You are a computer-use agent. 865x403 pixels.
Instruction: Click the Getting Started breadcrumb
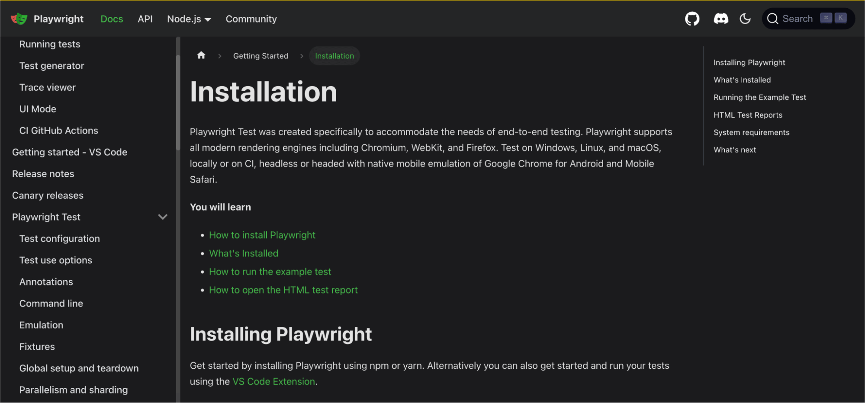(260, 56)
